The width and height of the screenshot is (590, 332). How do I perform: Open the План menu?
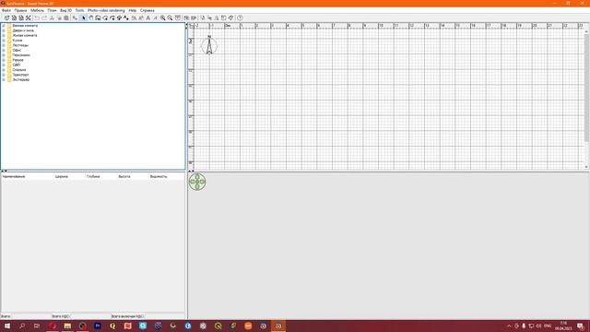(52, 10)
